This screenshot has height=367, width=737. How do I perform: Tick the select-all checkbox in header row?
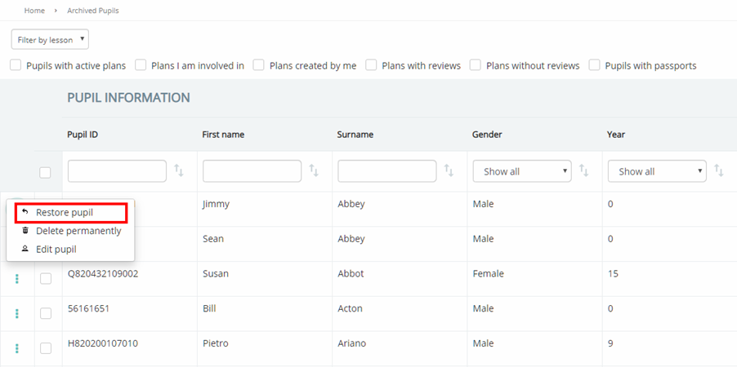point(45,172)
